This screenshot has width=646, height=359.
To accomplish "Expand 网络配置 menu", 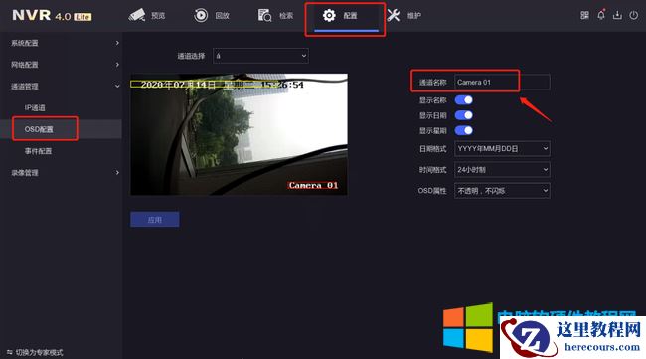I will (x=61, y=65).
